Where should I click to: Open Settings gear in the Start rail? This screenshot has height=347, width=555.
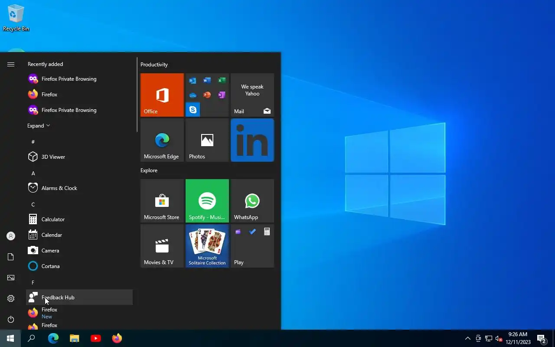pyautogui.click(x=11, y=298)
